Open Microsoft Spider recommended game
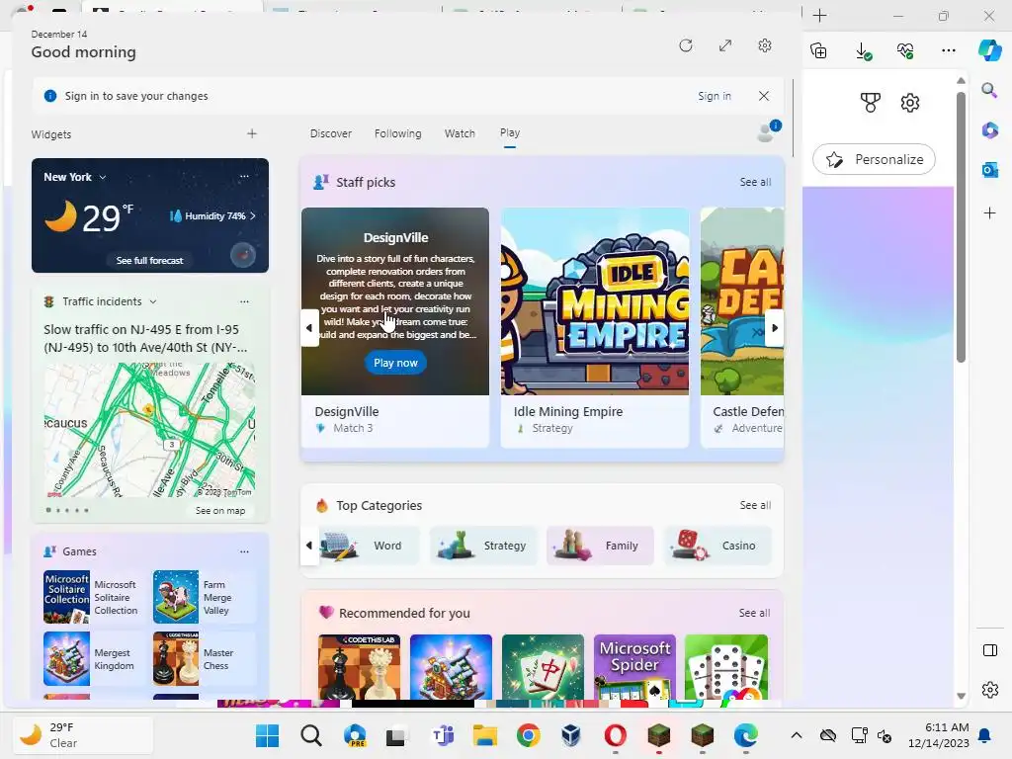 634,667
